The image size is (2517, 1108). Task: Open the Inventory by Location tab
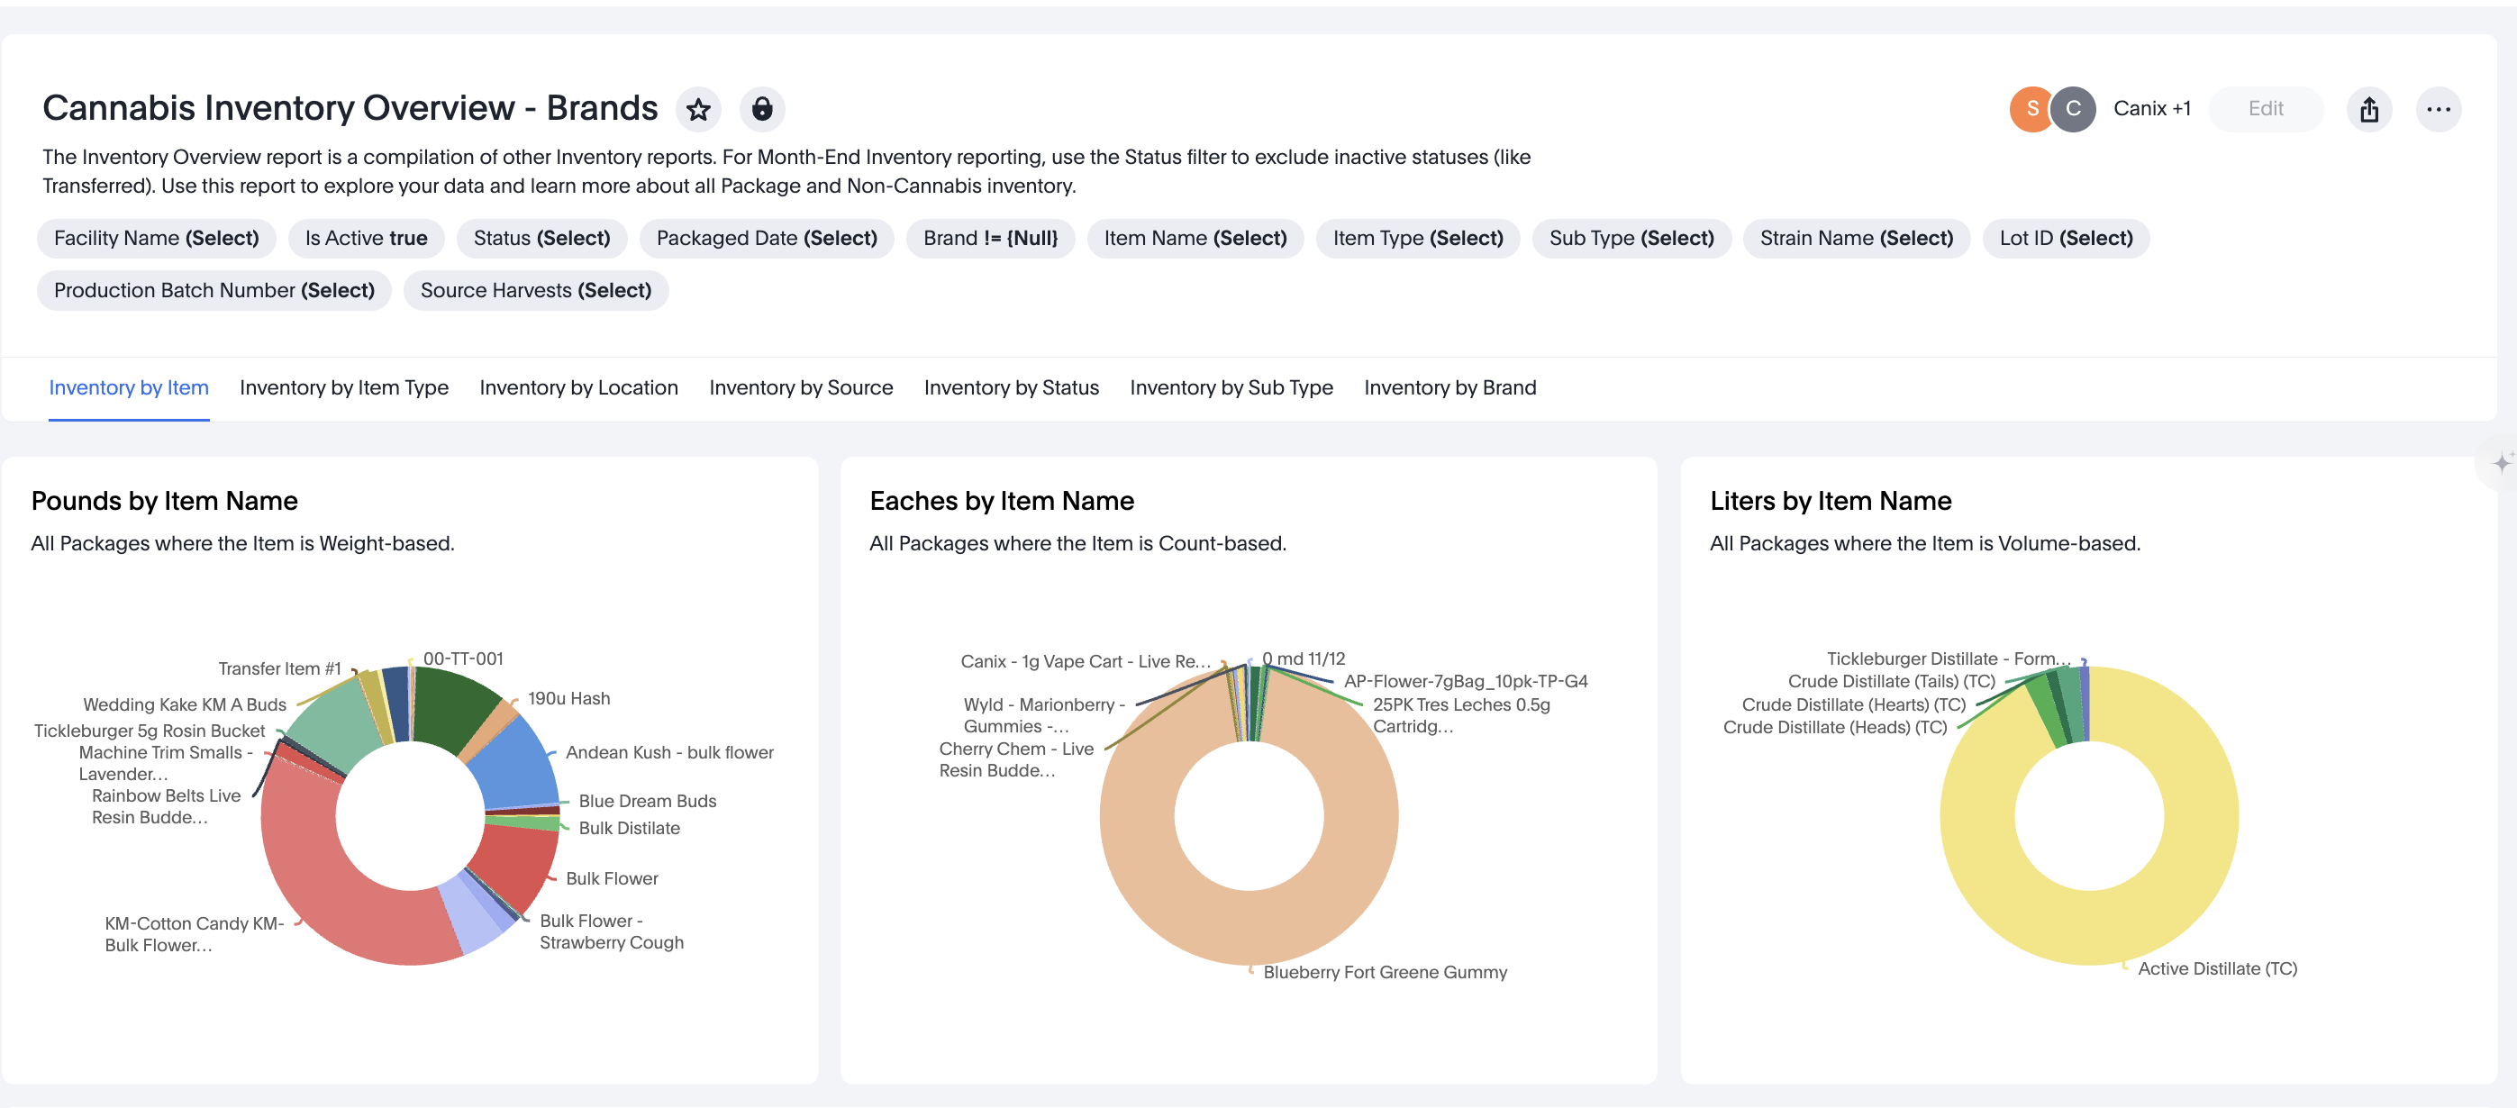click(x=578, y=388)
